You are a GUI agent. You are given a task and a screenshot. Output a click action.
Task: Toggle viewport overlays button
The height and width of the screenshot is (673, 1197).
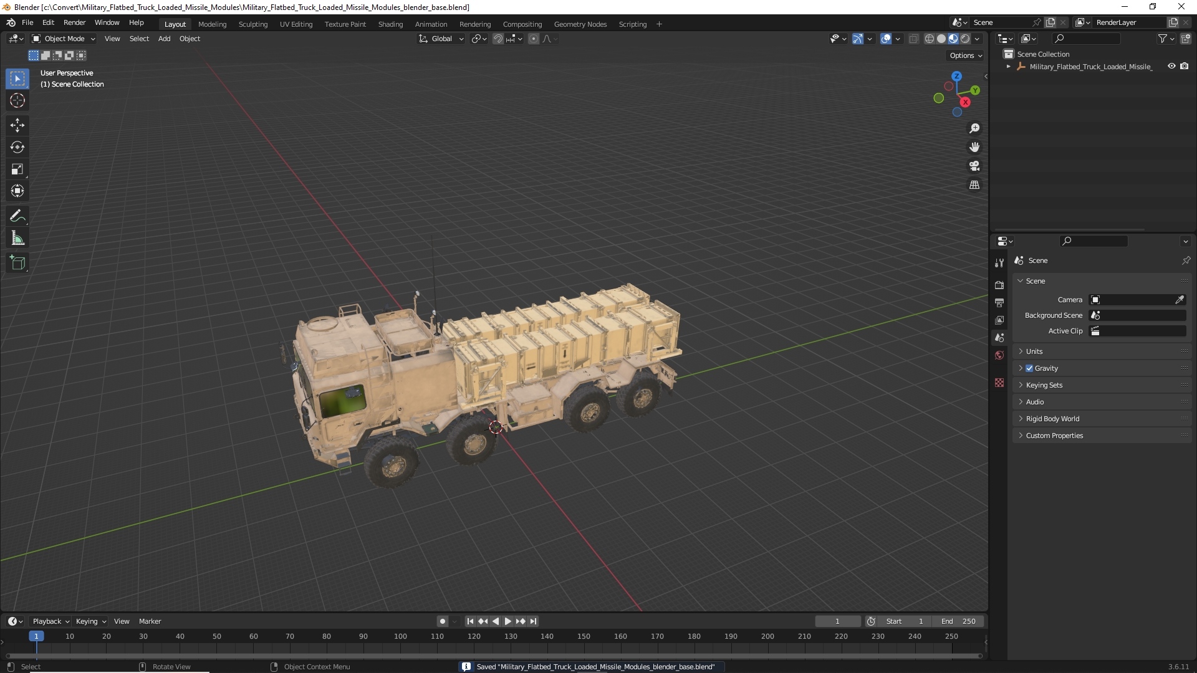[886, 39]
